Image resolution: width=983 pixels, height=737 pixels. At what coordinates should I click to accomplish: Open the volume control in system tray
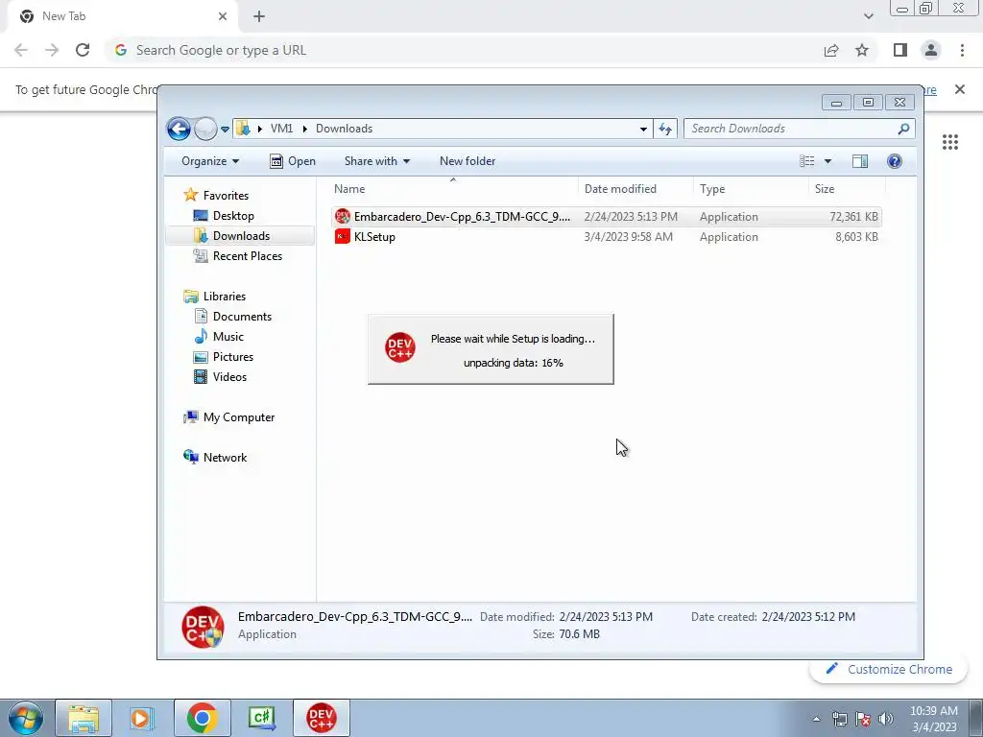(886, 719)
